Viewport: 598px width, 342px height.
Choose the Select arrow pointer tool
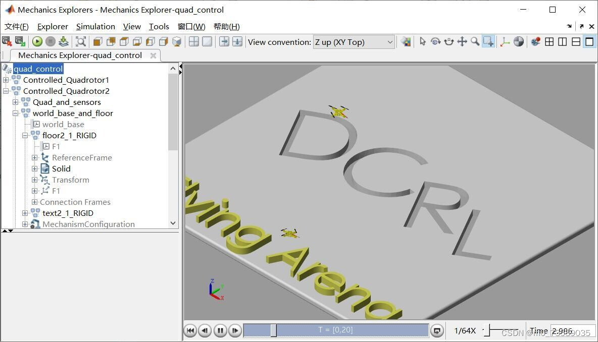(423, 41)
